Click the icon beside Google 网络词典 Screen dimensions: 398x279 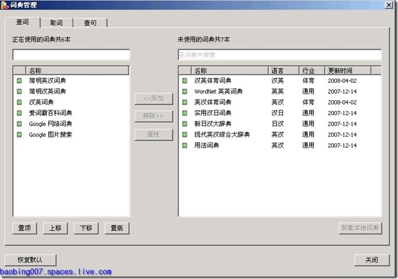(19, 124)
